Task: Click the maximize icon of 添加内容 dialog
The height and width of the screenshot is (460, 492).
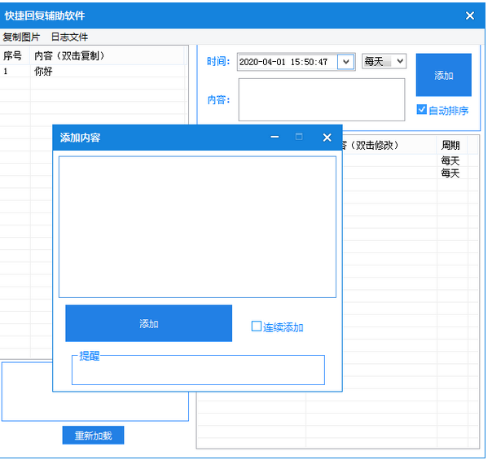Action: 299,137
